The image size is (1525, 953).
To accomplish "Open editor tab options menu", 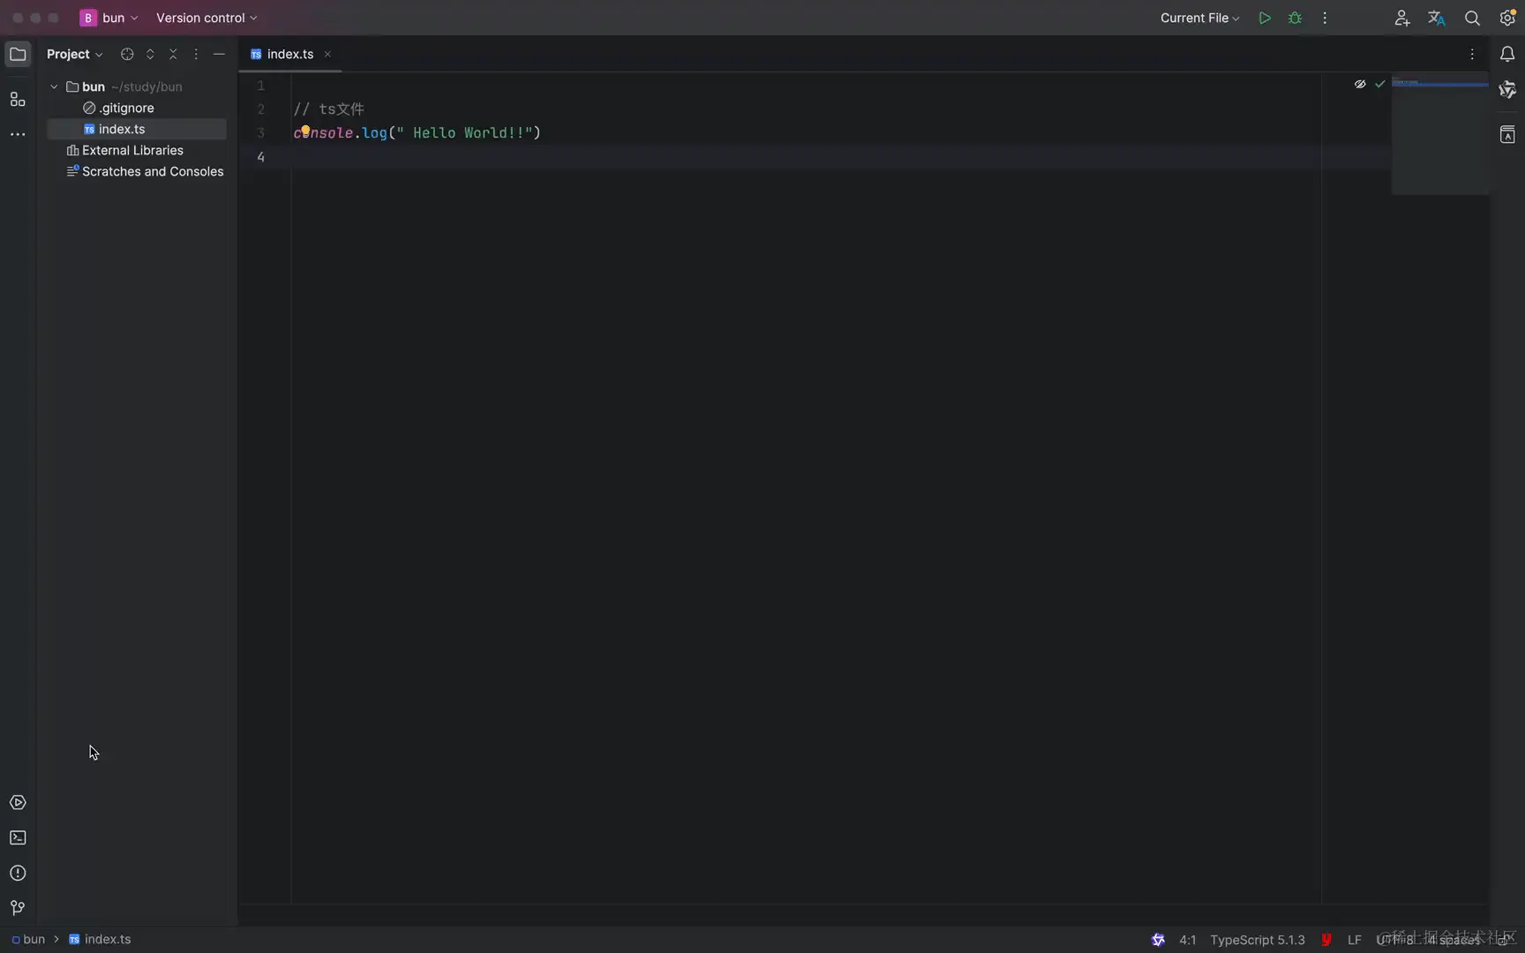I will point(1472,54).
